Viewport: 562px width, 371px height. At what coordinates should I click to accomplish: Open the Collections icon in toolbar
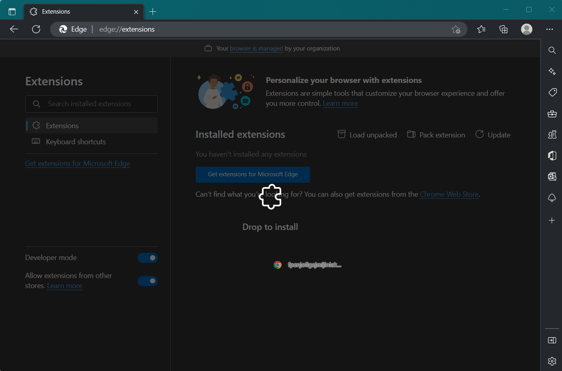(x=503, y=29)
